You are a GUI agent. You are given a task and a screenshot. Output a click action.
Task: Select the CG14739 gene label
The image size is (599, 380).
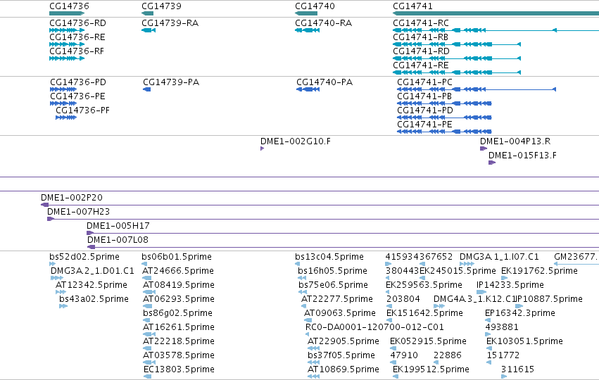pyautogui.click(x=161, y=6)
